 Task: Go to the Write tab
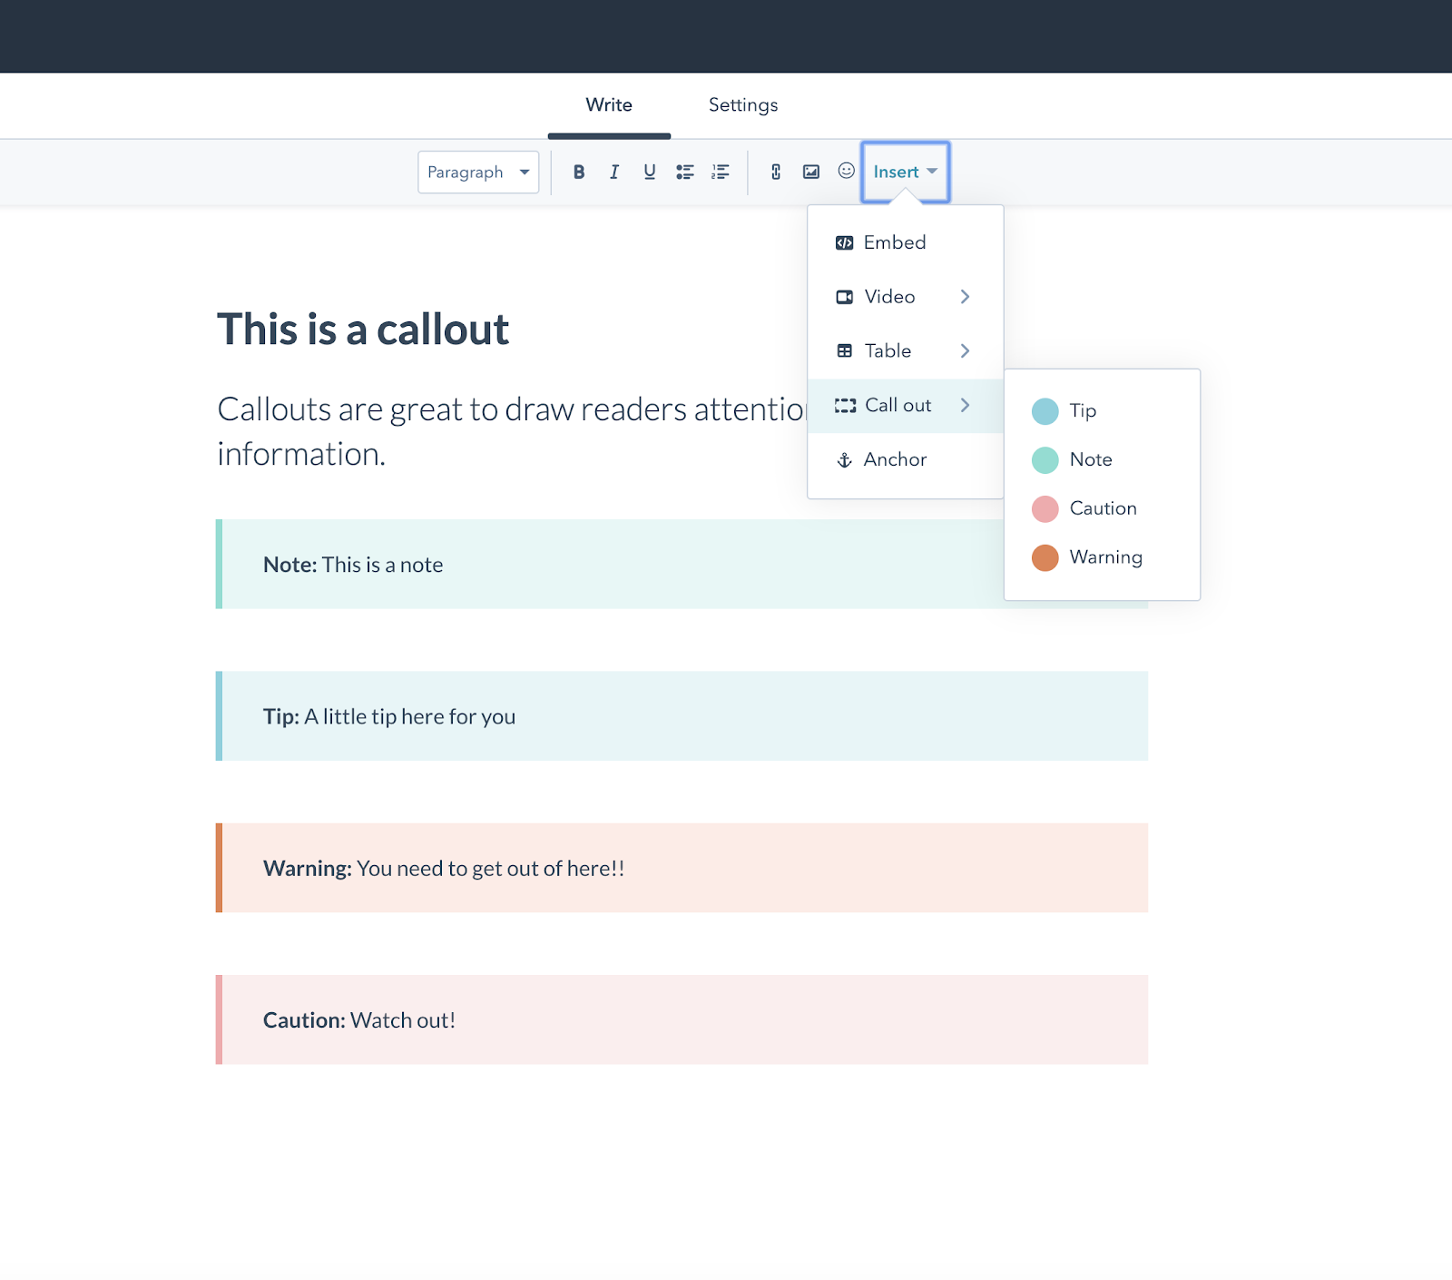click(609, 105)
